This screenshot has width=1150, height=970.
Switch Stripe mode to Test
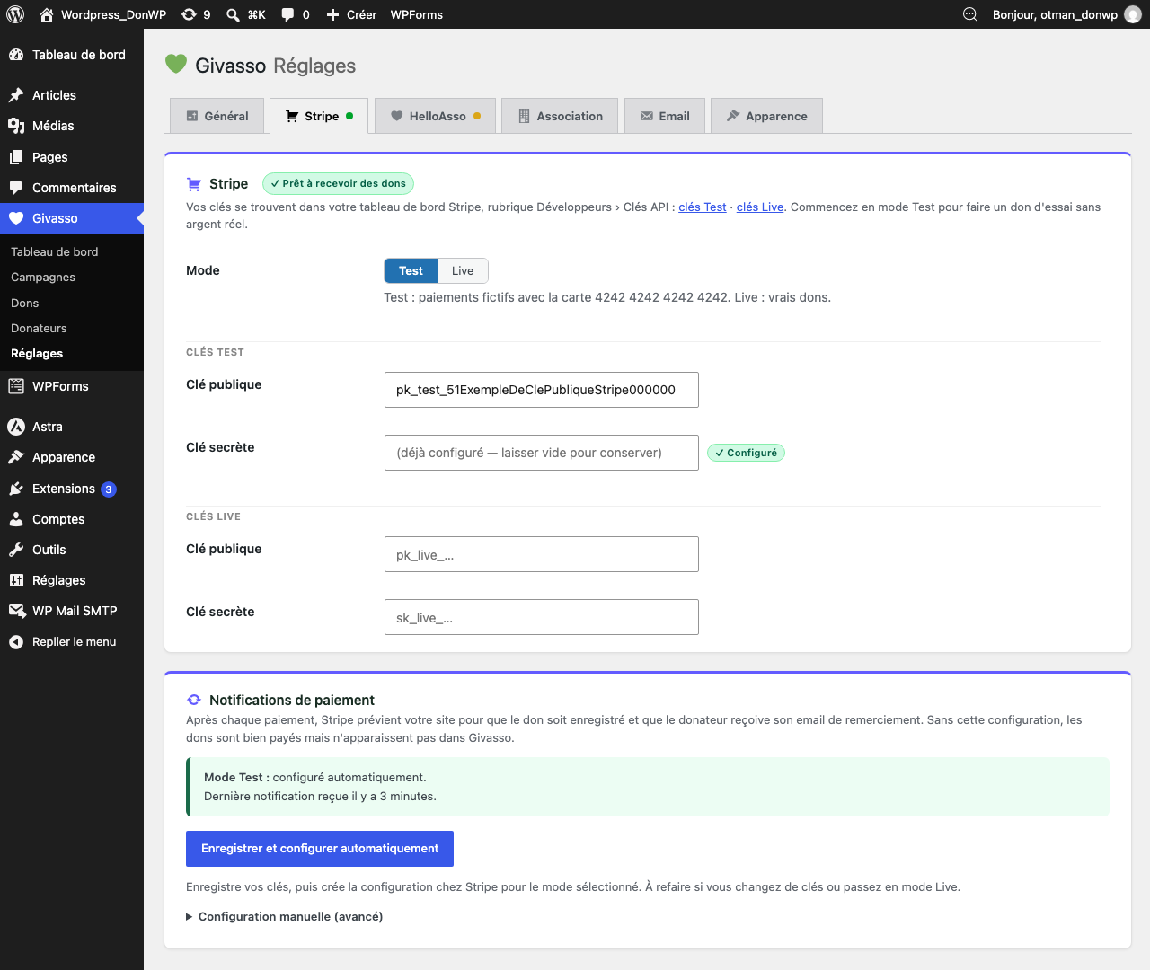click(x=411, y=271)
